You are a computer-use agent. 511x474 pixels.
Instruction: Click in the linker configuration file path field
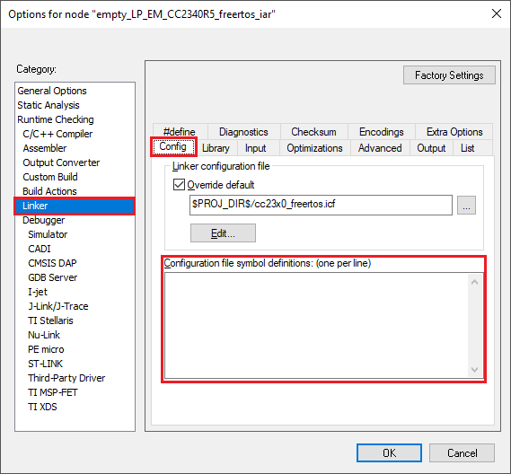click(321, 205)
